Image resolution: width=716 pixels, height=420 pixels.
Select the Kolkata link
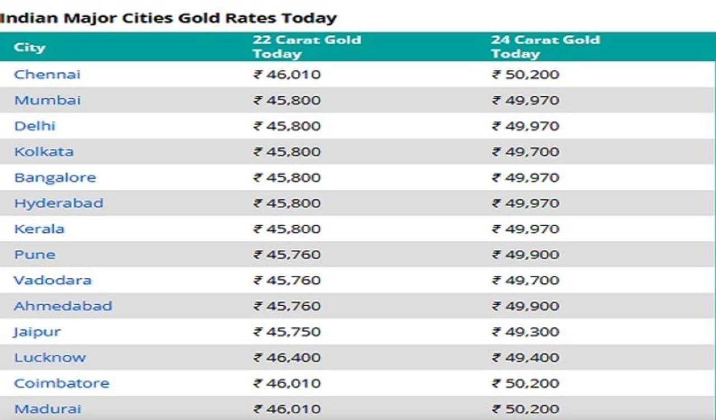(x=44, y=152)
